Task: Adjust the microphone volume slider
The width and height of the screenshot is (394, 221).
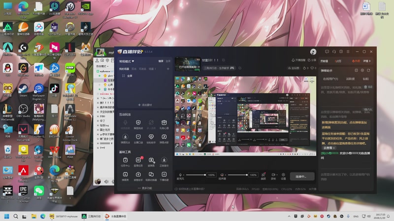Action: (196, 175)
